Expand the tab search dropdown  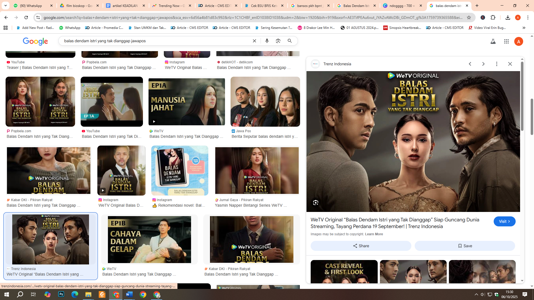coord(6,6)
